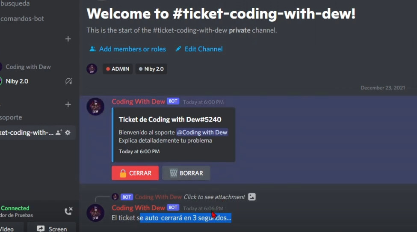Click Niby 2.0 in the voice channel
The image size is (417, 232).
pos(17,81)
